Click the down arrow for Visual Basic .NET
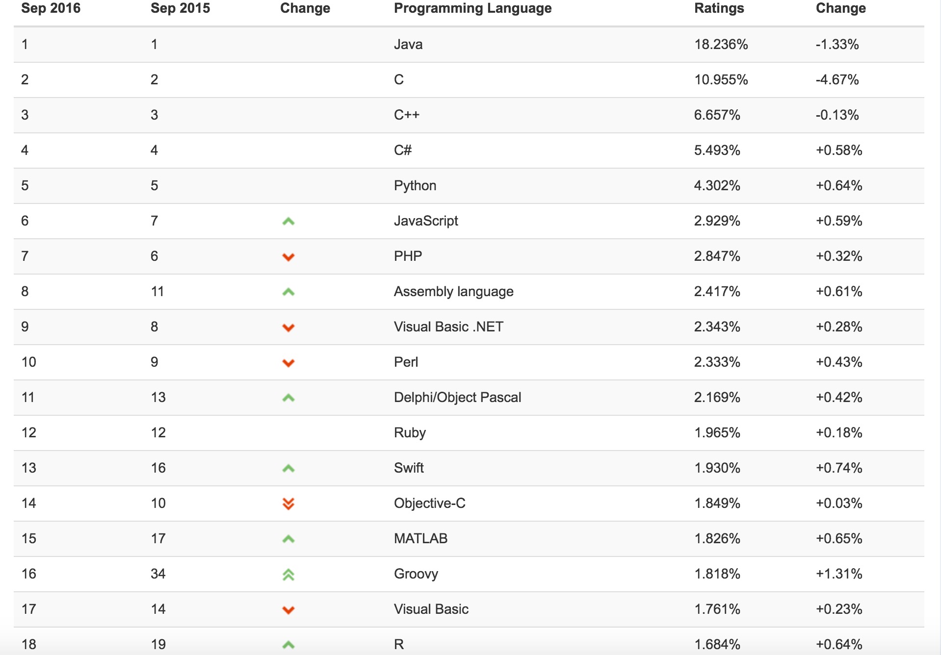The image size is (941, 655). (288, 327)
